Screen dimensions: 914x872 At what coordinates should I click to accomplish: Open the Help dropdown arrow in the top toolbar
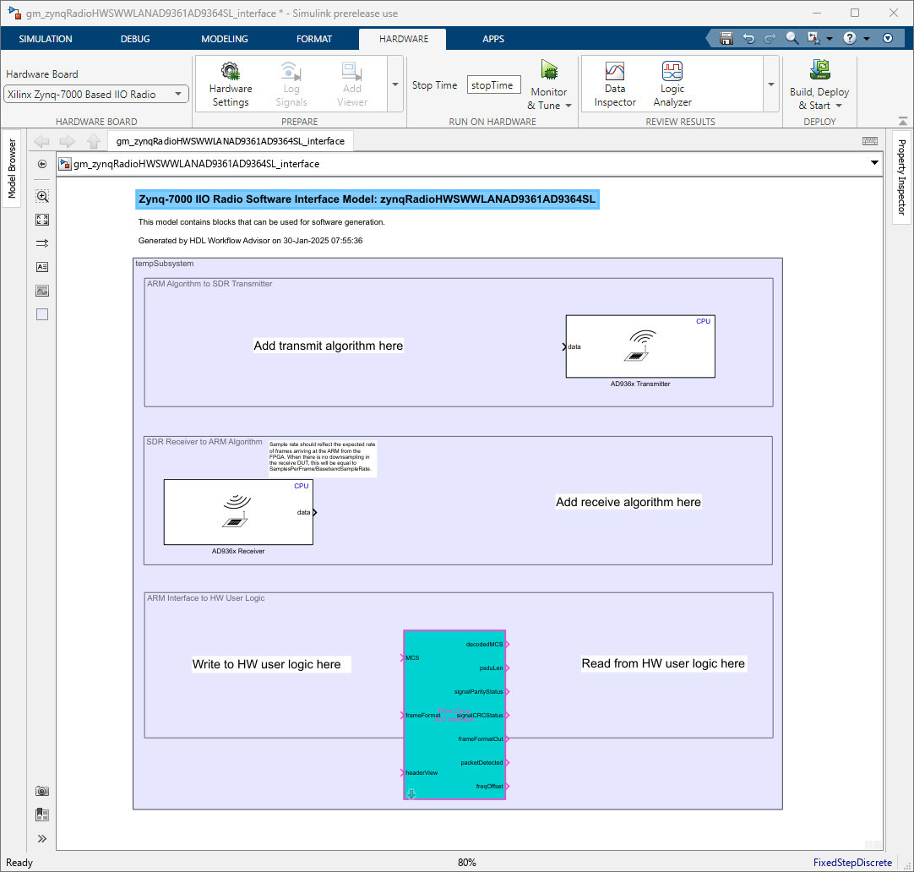click(867, 39)
